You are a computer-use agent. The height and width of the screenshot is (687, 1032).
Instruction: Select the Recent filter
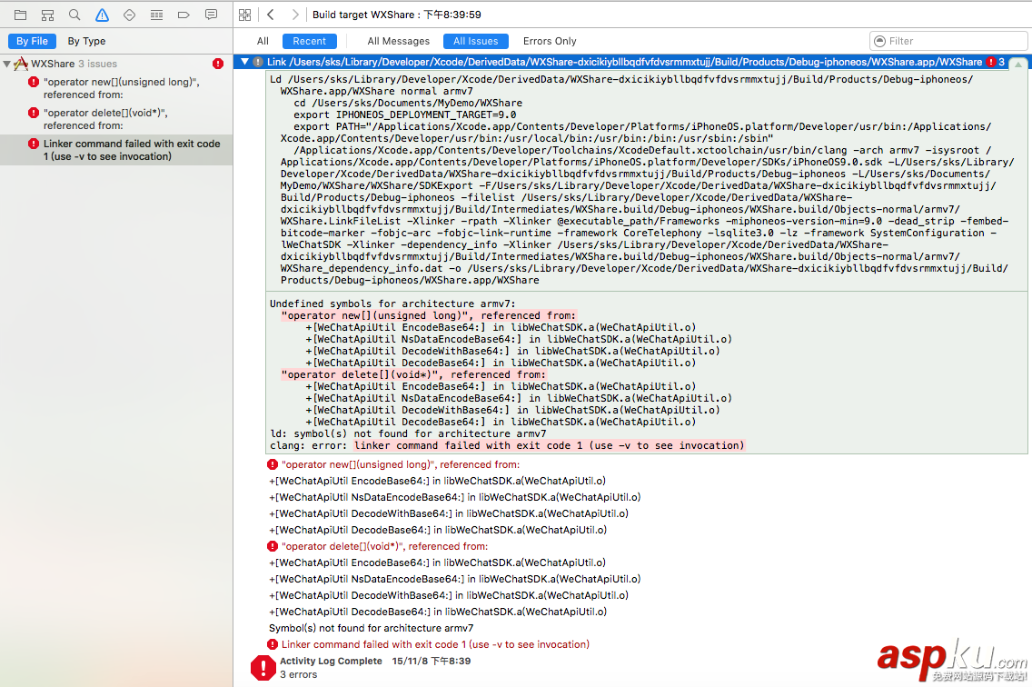point(310,41)
